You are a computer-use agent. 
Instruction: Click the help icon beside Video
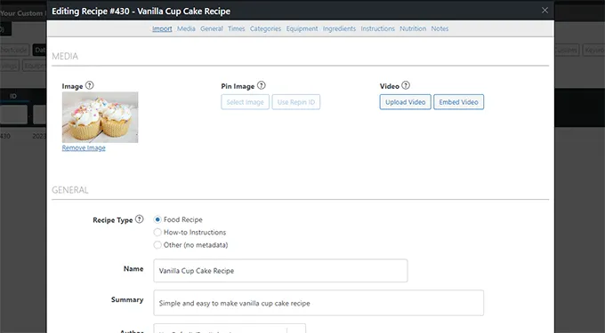coord(406,85)
